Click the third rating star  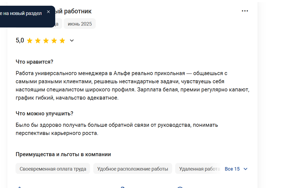click(46, 41)
